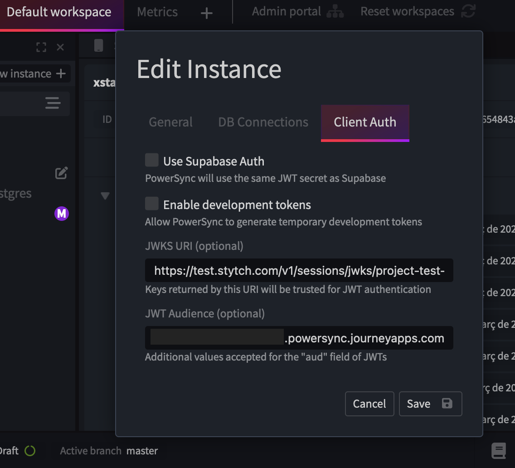The image size is (515, 468).
Task: Click the Reset workspaces refresh icon
Action: [468, 11]
